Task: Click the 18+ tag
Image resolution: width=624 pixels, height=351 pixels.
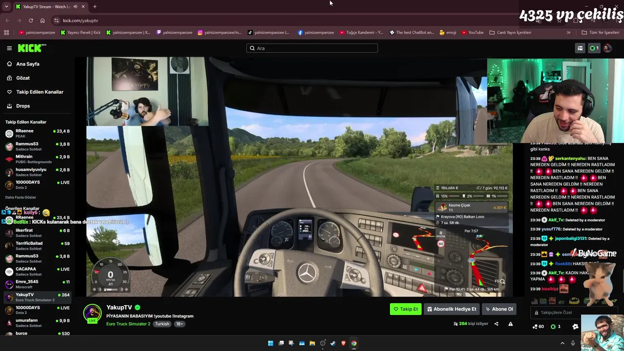Action: [x=179, y=324]
